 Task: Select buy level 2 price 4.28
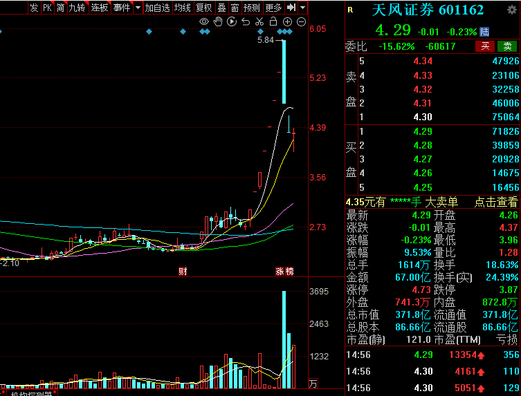[x=423, y=145]
